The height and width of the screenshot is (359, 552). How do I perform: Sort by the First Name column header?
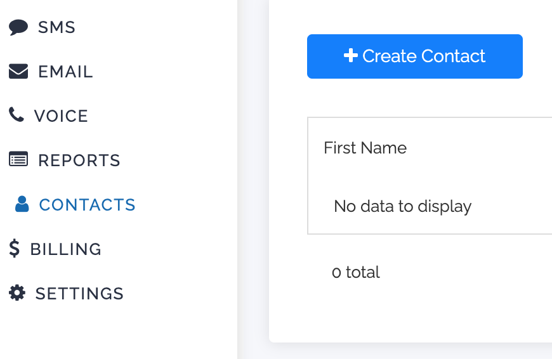365,148
